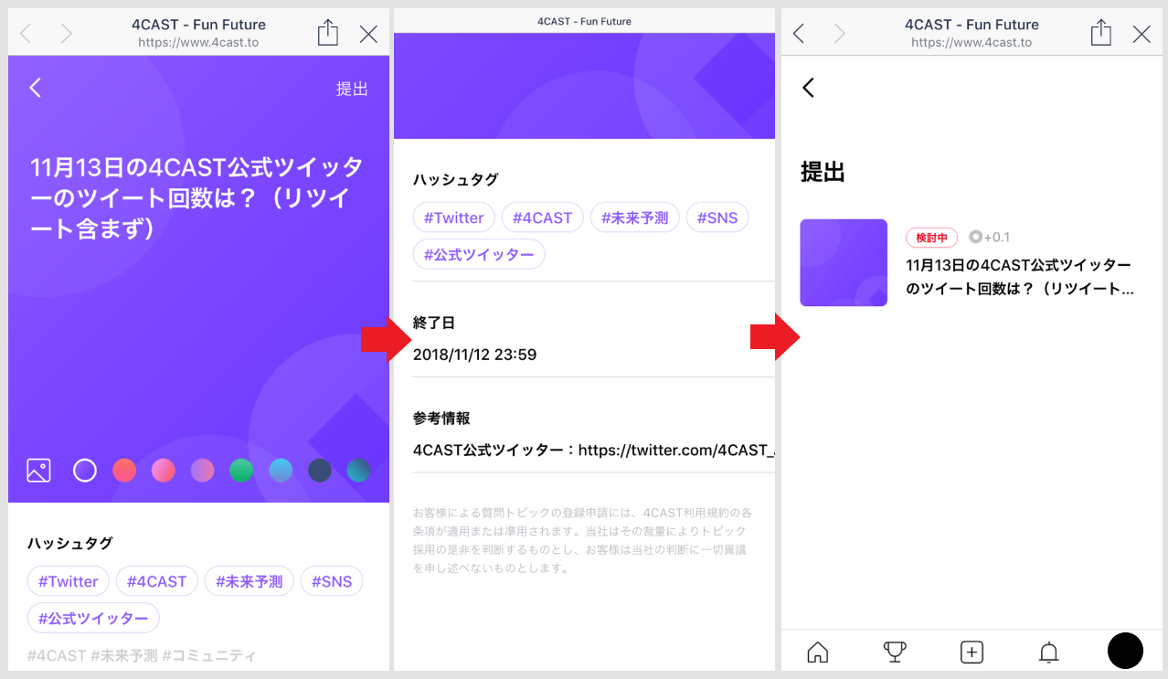Tap browser forward arrow in right screen
This screenshot has width=1168, height=679.
pos(839,35)
